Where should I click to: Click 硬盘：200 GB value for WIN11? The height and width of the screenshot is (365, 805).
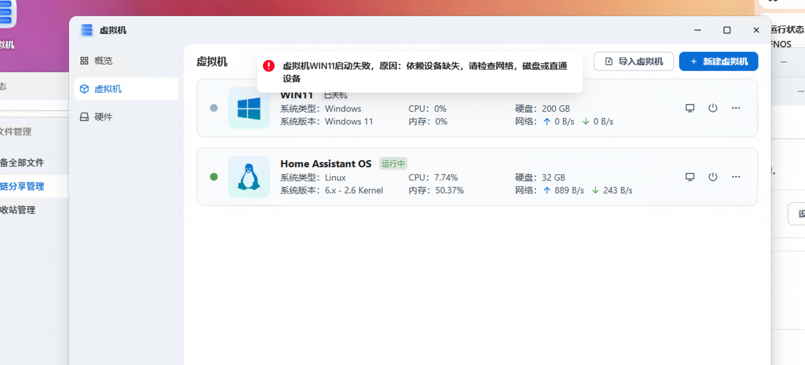point(543,108)
